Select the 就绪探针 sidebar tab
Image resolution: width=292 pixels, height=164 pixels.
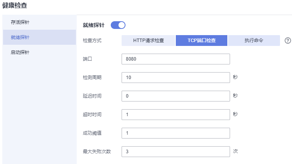coord(40,37)
